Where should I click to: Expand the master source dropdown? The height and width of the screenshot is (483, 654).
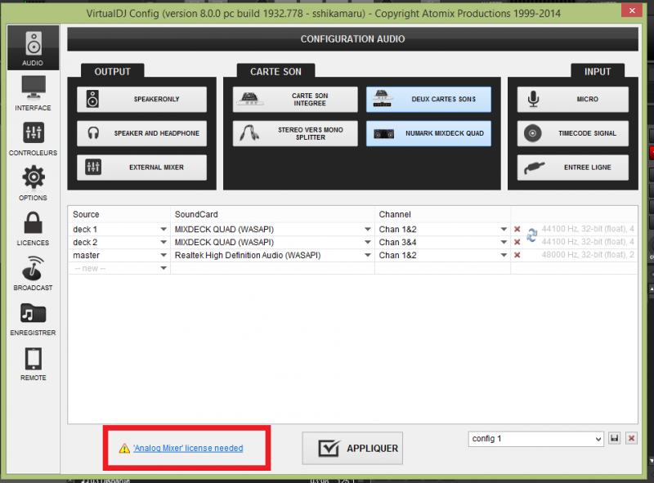click(x=163, y=255)
